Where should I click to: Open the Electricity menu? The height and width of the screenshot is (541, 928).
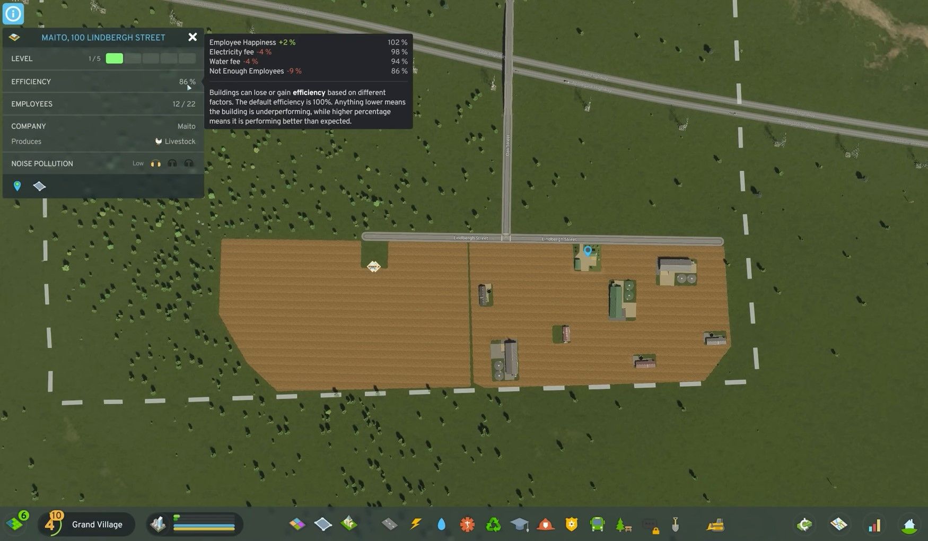pyautogui.click(x=416, y=525)
